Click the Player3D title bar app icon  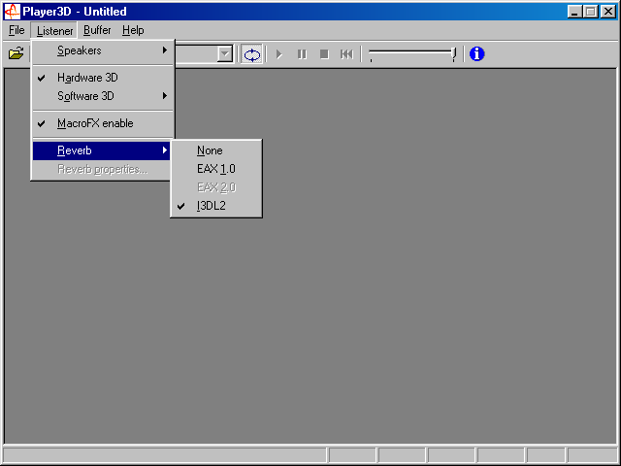13,12
